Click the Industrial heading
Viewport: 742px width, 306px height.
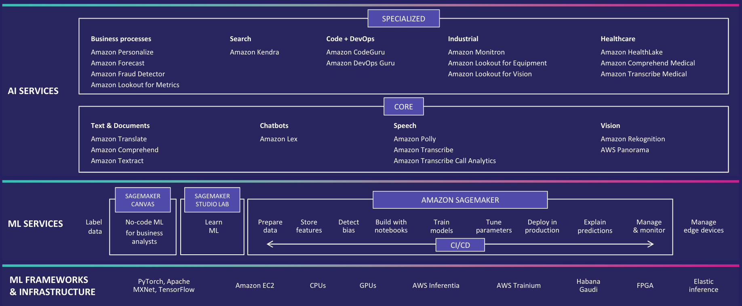(463, 39)
